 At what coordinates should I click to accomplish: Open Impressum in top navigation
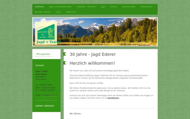point(71,12)
